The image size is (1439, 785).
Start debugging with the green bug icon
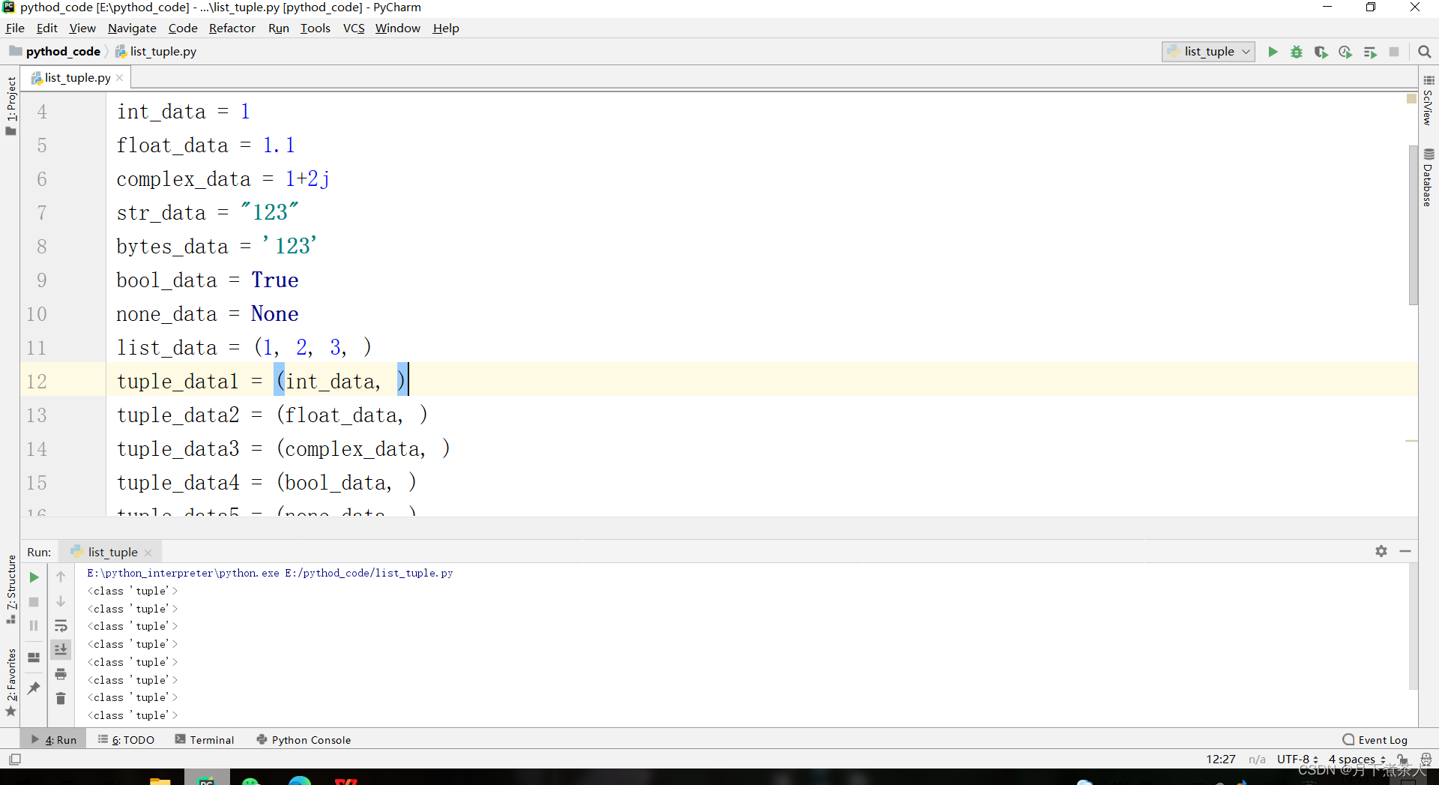1297,52
